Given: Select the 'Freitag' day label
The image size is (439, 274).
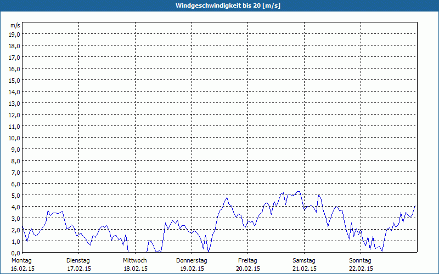Looking at the screenshot, I should [247, 261].
